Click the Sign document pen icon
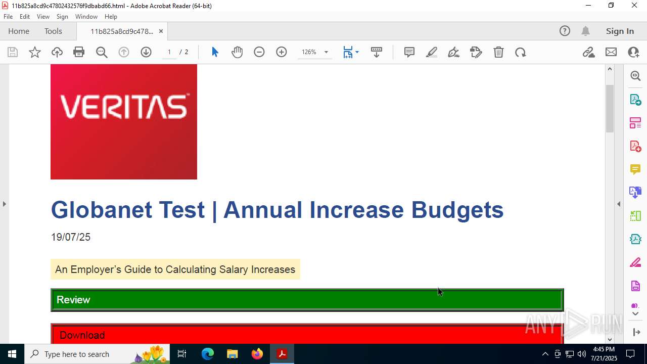The image size is (647, 364). [454, 52]
